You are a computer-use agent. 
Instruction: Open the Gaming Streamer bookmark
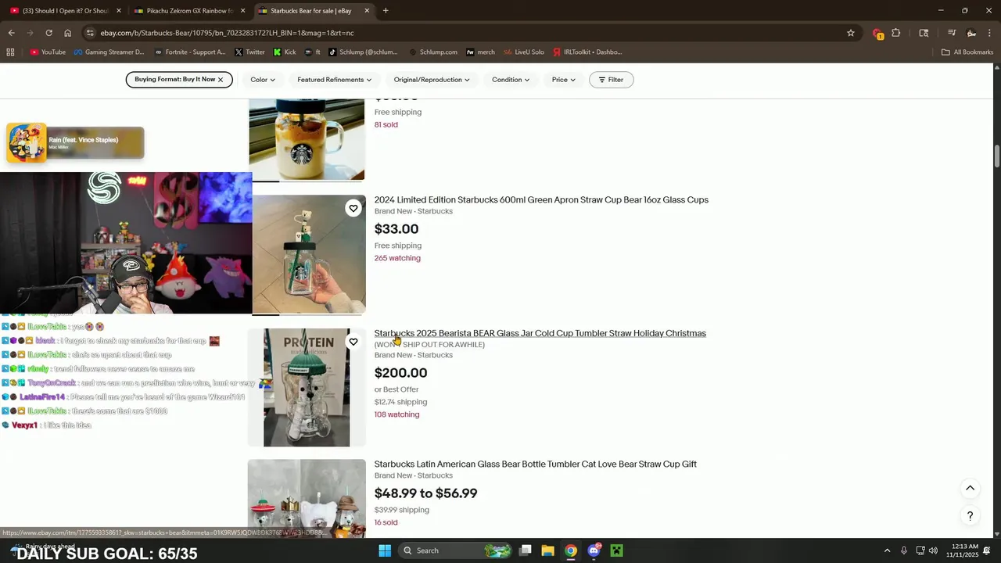point(109,52)
